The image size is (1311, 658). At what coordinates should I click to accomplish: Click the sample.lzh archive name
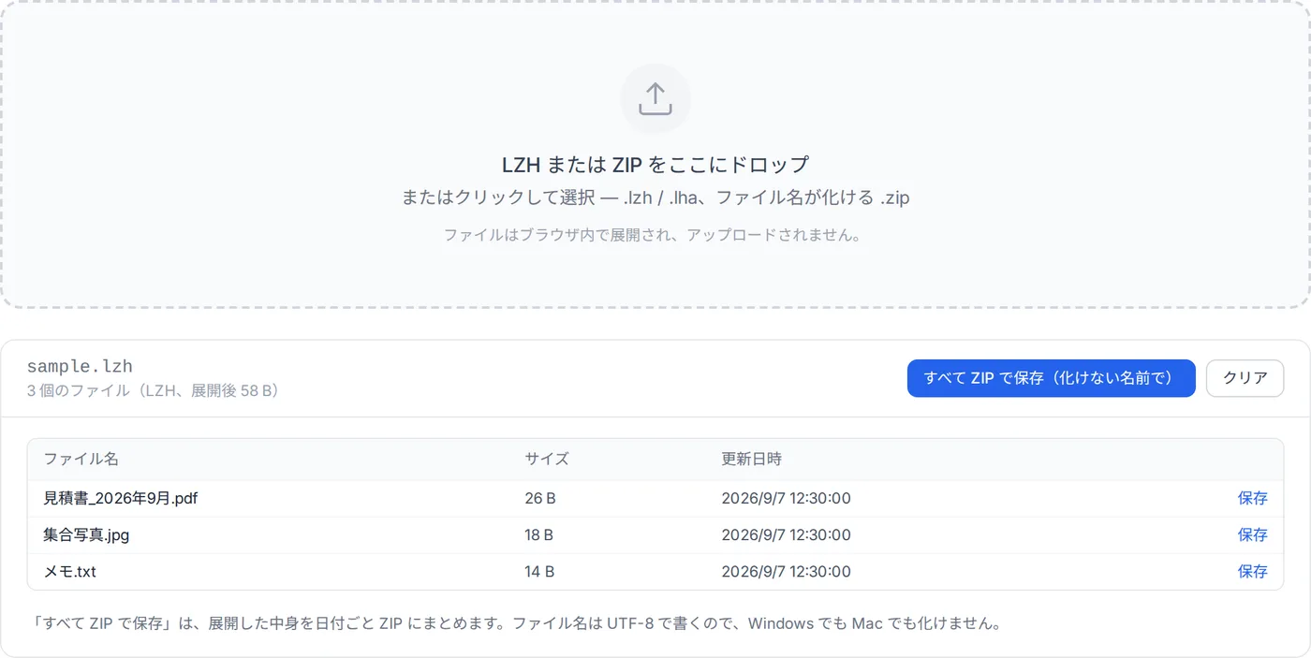click(x=80, y=366)
